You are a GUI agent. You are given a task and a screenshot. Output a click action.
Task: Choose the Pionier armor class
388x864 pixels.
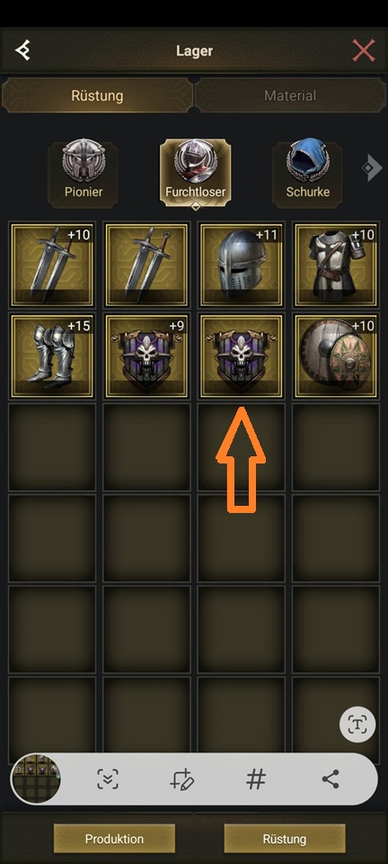83,173
